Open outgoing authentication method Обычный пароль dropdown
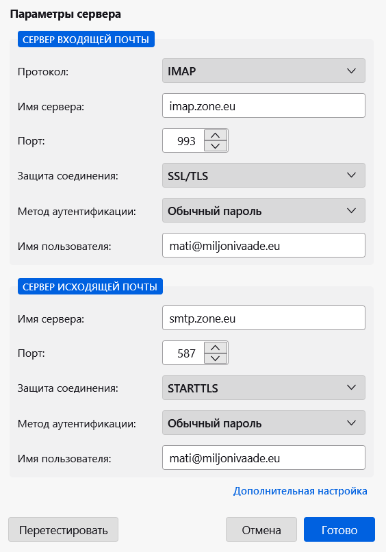The height and width of the screenshot is (552, 386). (x=263, y=423)
